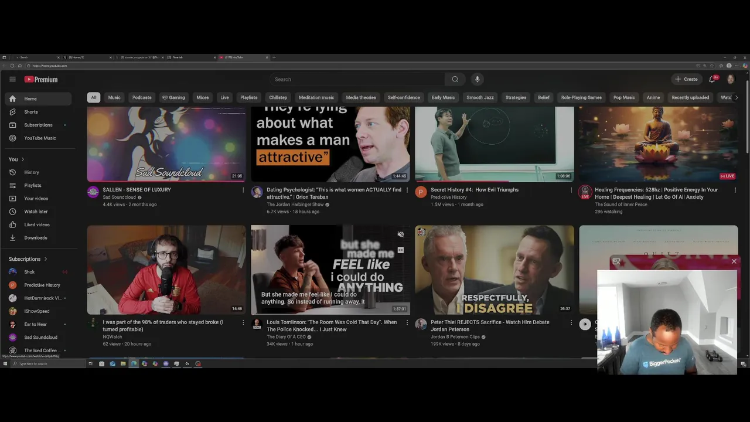Select the Meditation music chip

point(316,97)
